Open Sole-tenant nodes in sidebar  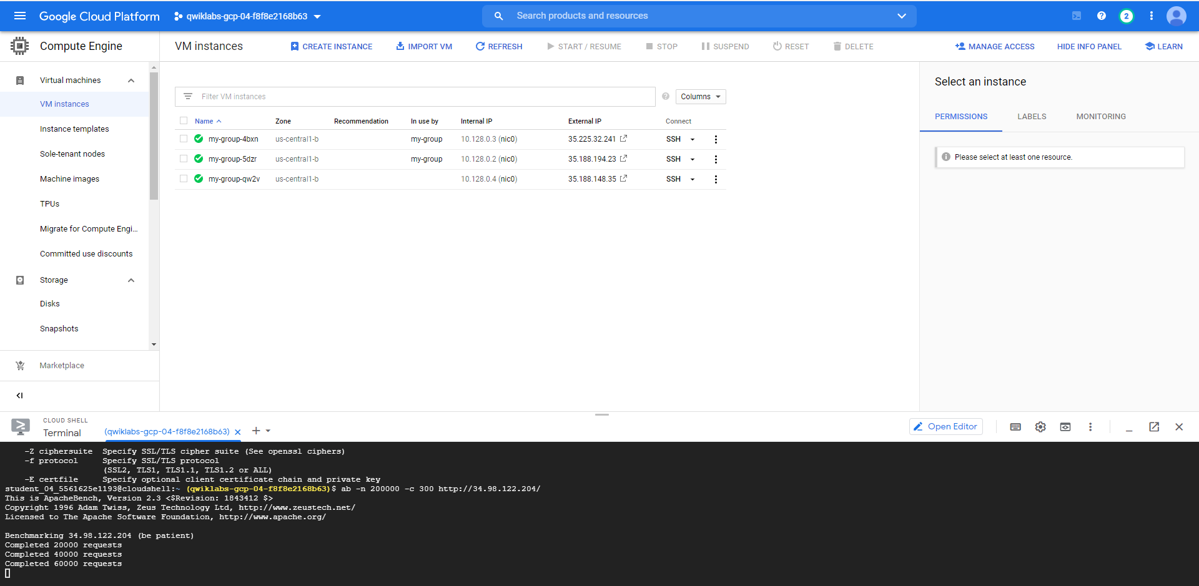point(72,154)
